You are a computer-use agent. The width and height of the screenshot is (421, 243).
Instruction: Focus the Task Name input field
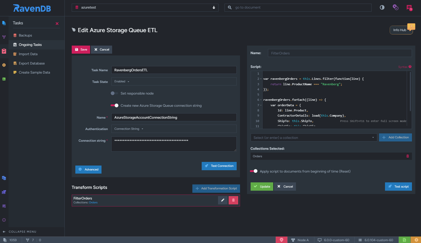(174, 70)
